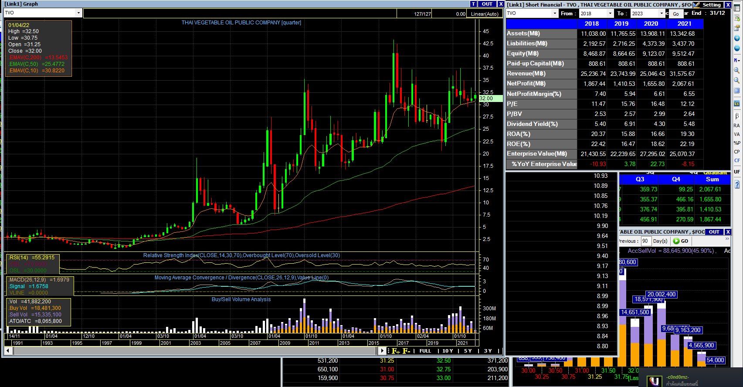Click the EMAV(C,200) legend entry
The height and width of the screenshot is (387, 743).
[x=38, y=58]
